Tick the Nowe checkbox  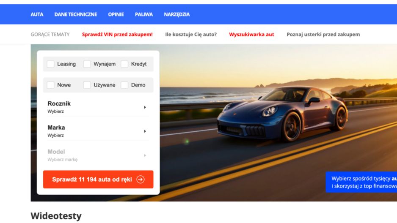(51, 85)
